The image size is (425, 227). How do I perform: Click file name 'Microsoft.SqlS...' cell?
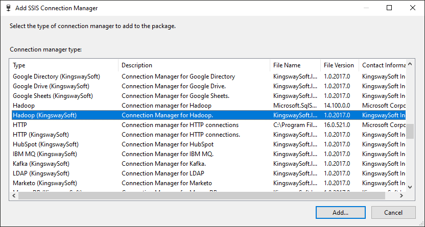click(x=295, y=106)
